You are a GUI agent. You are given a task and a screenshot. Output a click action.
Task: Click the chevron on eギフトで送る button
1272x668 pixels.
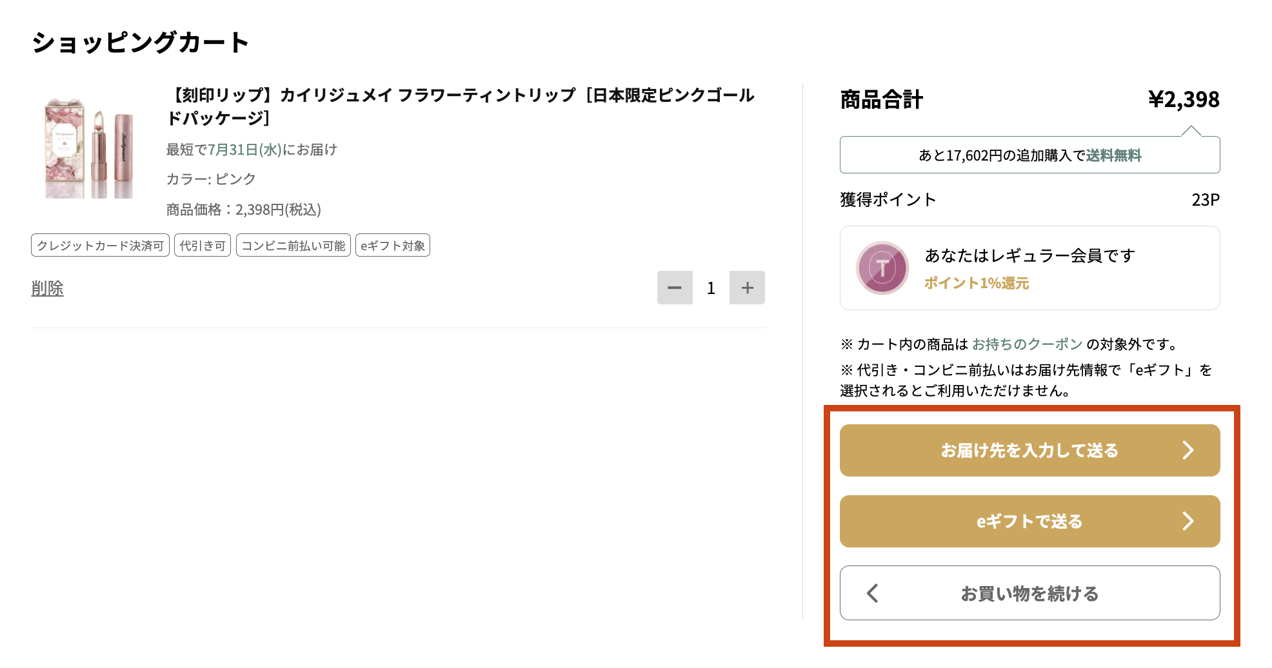pos(1189,522)
